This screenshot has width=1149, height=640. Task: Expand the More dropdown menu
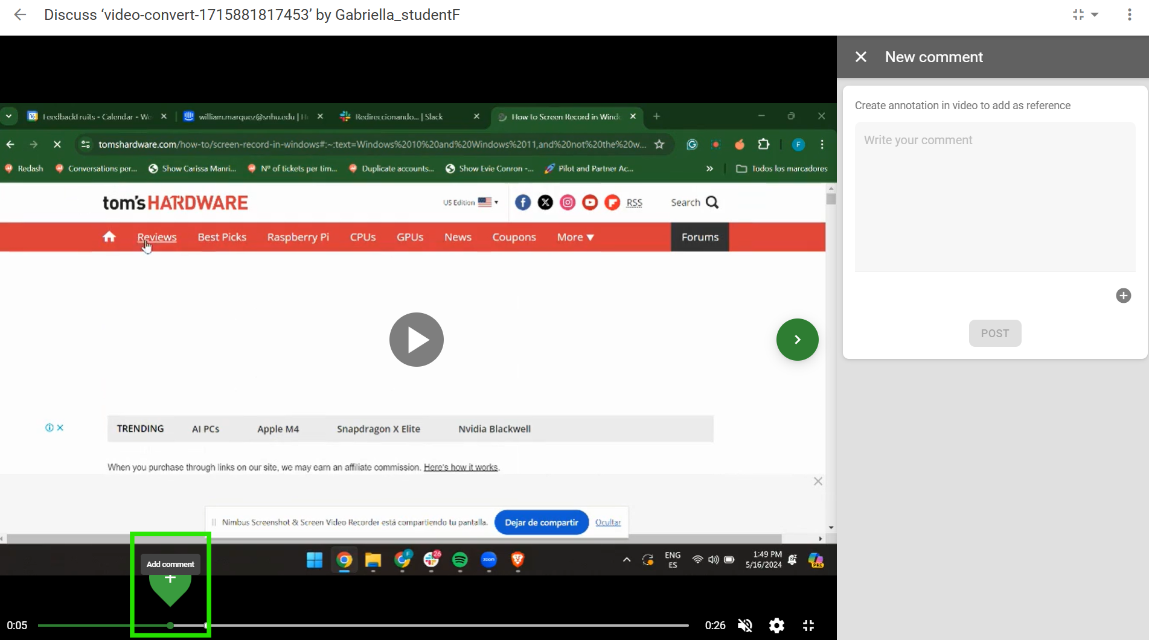point(575,237)
